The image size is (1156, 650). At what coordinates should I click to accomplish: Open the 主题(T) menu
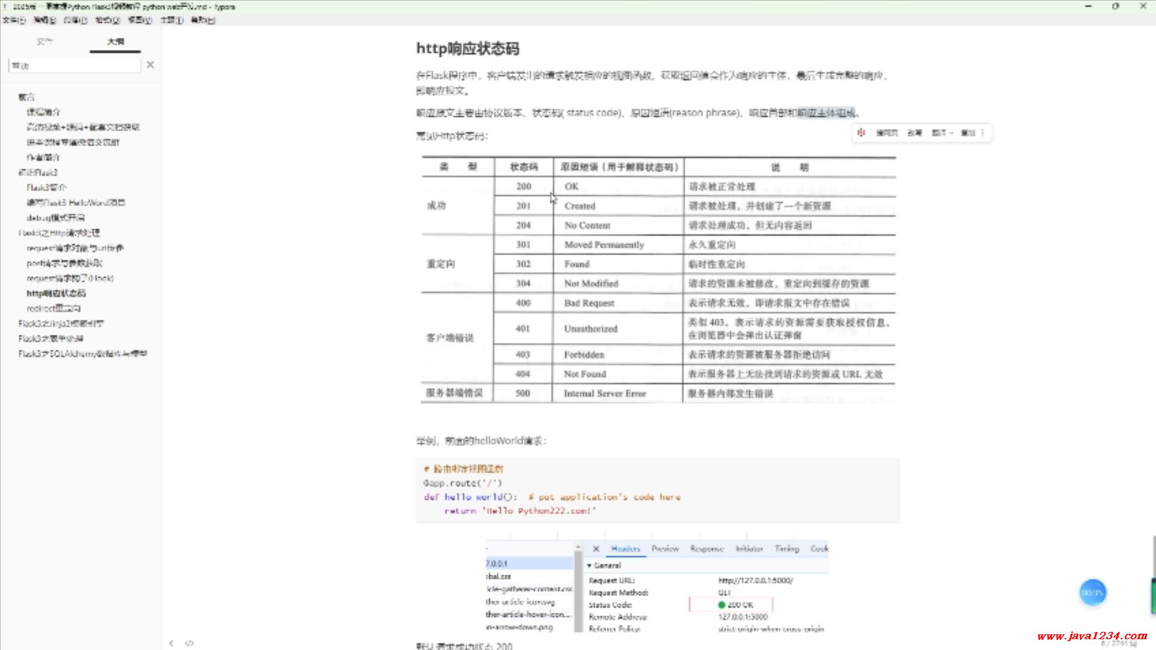[x=172, y=20]
